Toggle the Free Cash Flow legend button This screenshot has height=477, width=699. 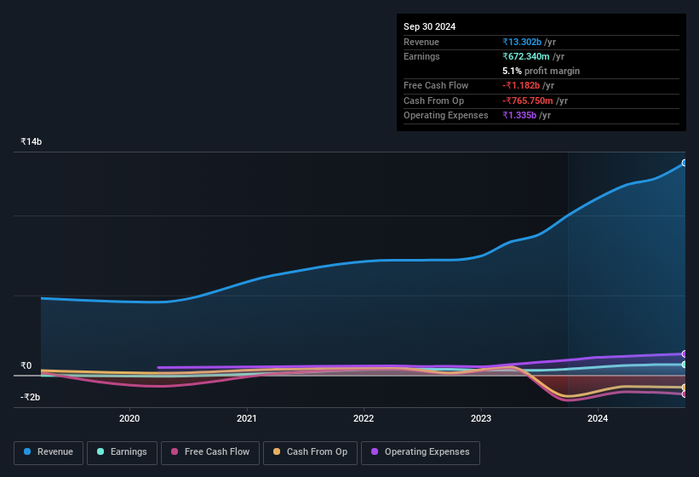pos(210,452)
